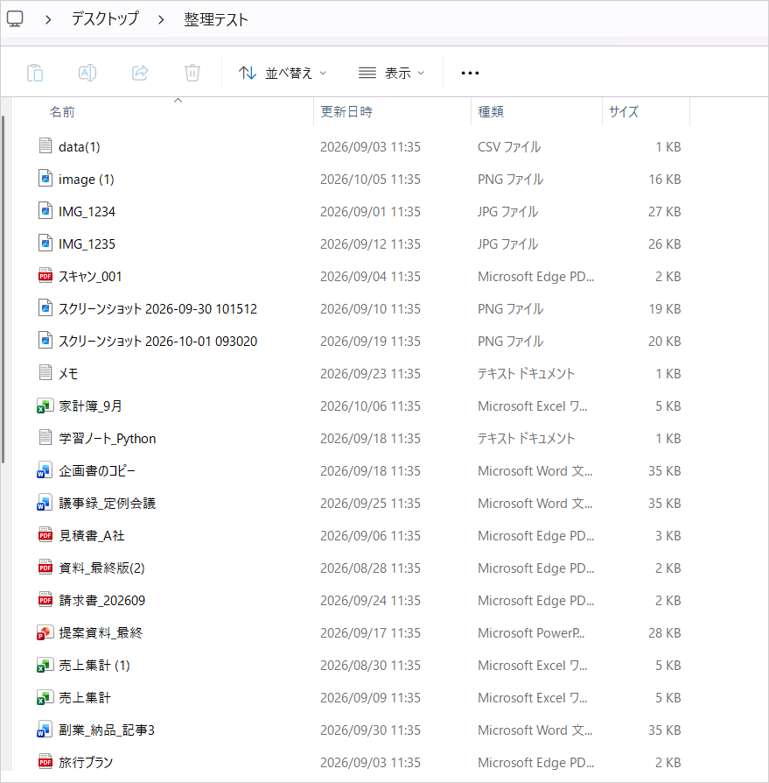Screen dimensions: 769x783
Task: Click the 資料_最終版(2) PDF icon
Action: coord(45,568)
